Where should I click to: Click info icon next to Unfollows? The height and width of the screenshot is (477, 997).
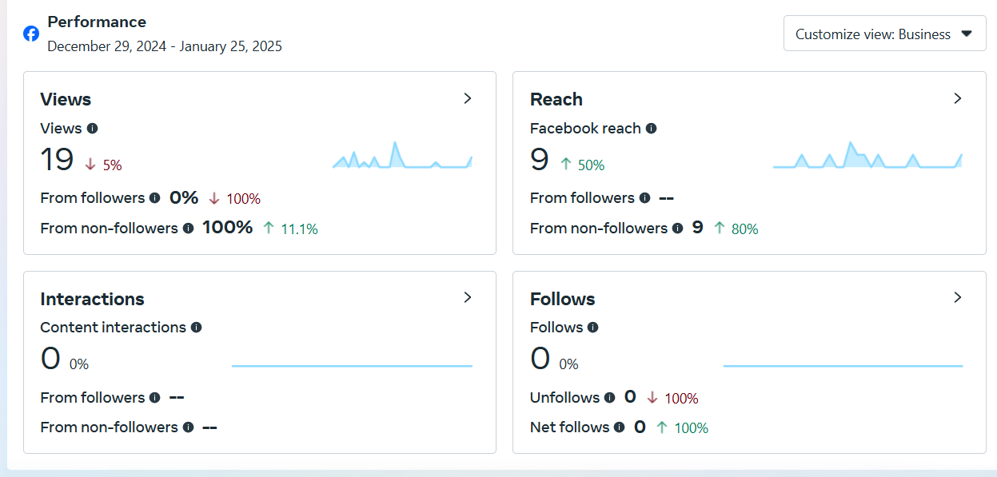[610, 398]
